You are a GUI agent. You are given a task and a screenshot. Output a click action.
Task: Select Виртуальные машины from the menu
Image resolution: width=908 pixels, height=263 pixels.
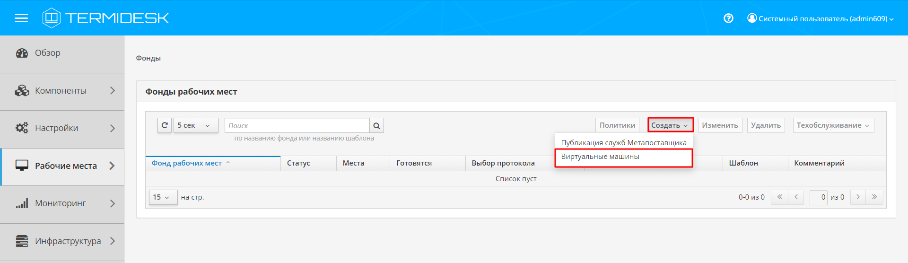point(600,157)
